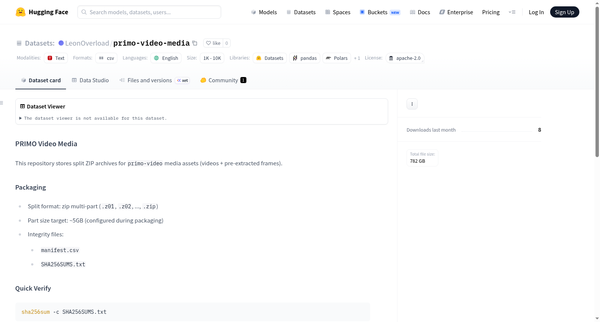Open the three-dot options menu in sidebar
The image size is (600, 322).
(412, 104)
